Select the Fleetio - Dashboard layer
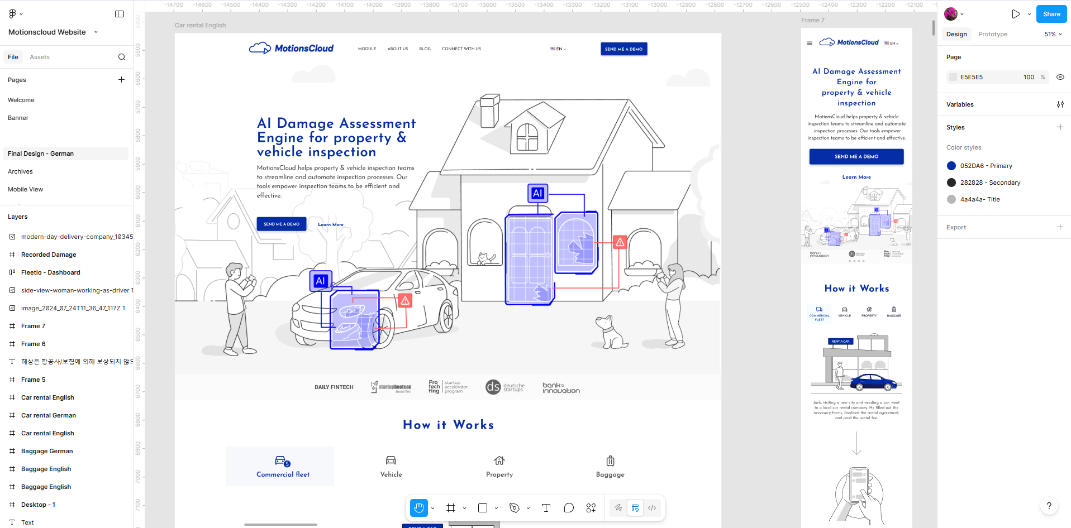The width and height of the screenshot is (1071, 528). pyautogui.click(x=51, y=272)
